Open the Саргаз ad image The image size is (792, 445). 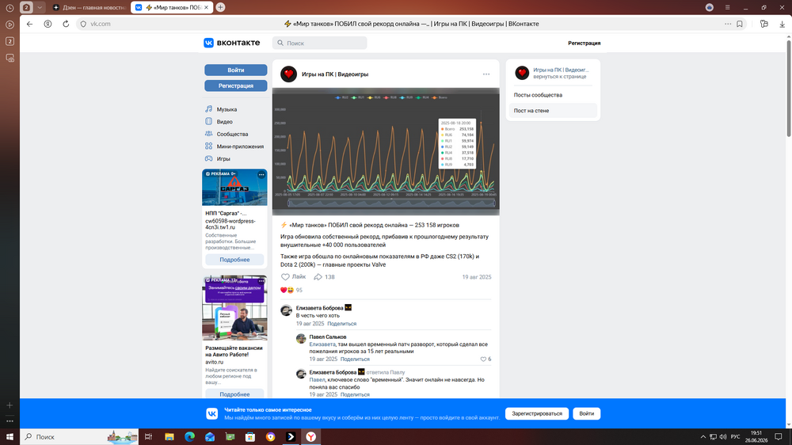coord(234,188)
